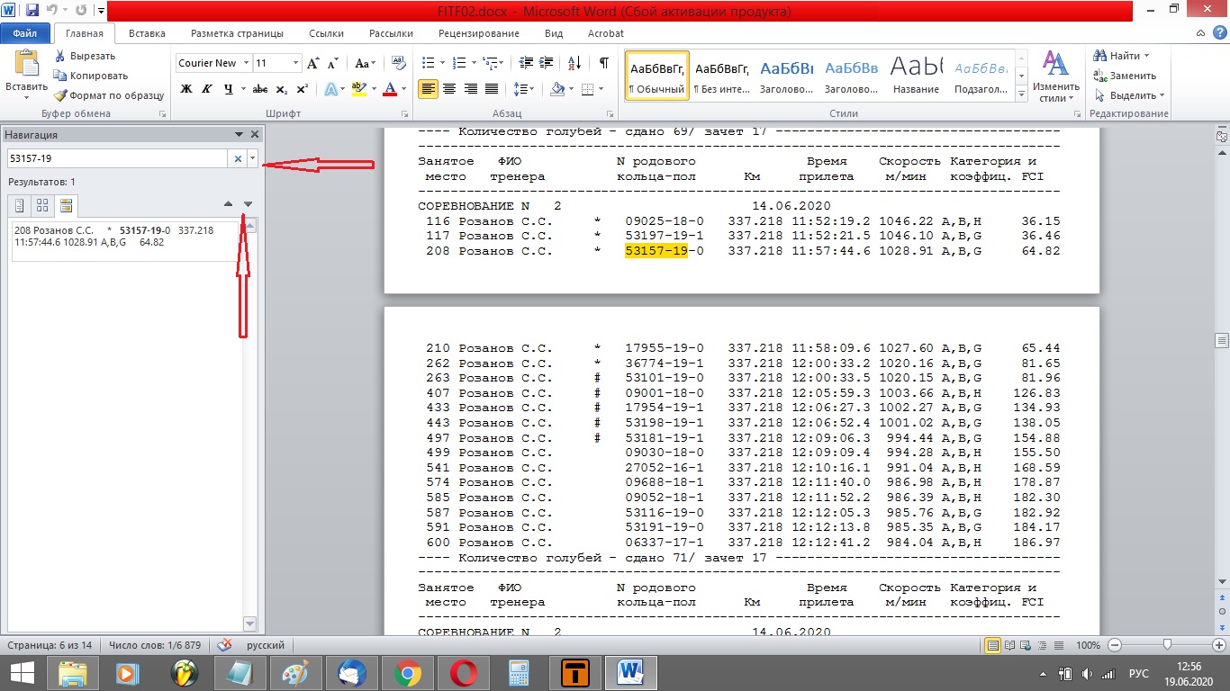Image resolution: width=1230 pixels, height=691 pixels.
Task: Toggle superscript formatting
Action: point(303,89)
